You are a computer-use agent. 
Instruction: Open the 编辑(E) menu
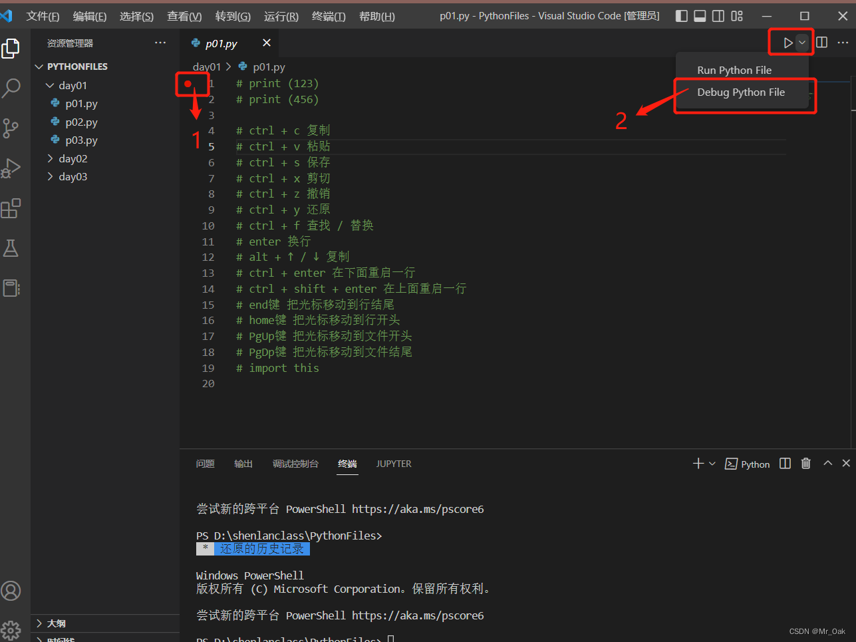coord(90,16)
